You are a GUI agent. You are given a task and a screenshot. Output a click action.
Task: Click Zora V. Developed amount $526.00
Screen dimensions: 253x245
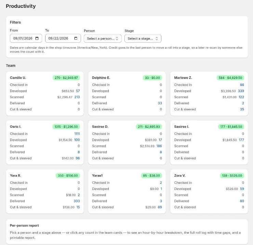232,189
